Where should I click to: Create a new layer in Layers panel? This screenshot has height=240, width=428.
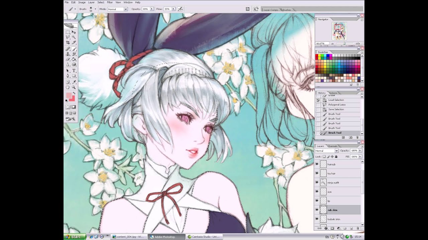tap(351, 228)
